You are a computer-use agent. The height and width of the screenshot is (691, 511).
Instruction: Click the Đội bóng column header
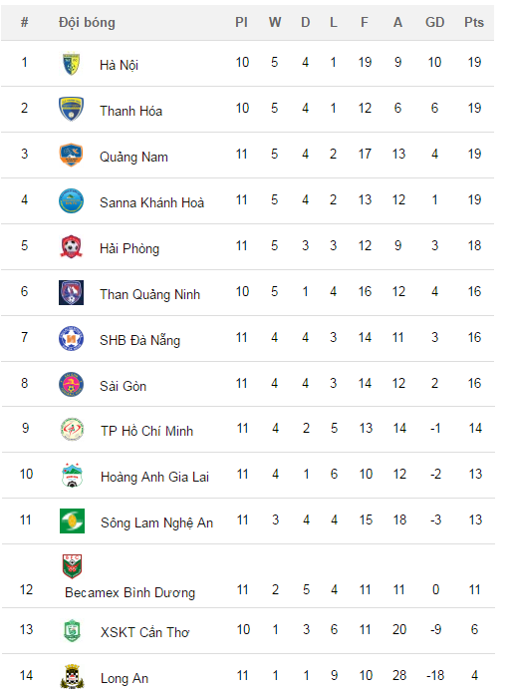[x=87, y=23]
